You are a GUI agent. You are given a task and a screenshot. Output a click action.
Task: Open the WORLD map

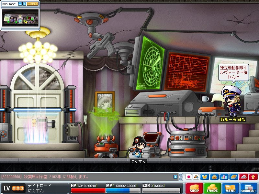coord(33,4)
